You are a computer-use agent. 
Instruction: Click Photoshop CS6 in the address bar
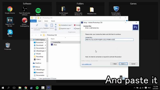(x=52, y=35)
